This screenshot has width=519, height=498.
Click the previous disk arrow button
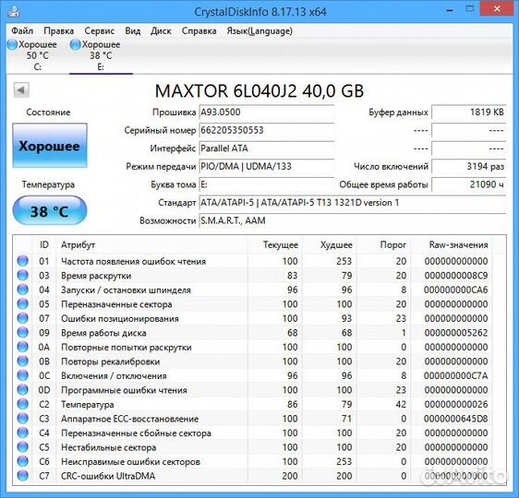point(21,89)
